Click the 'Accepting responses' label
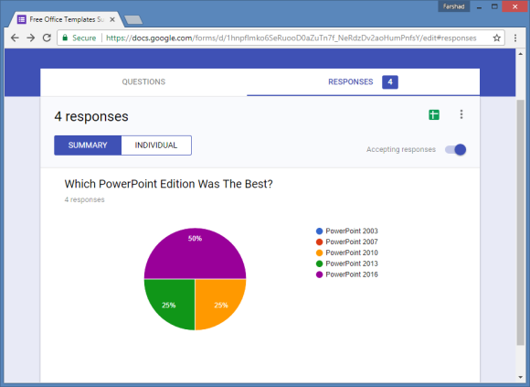 (x=401, y=149)
